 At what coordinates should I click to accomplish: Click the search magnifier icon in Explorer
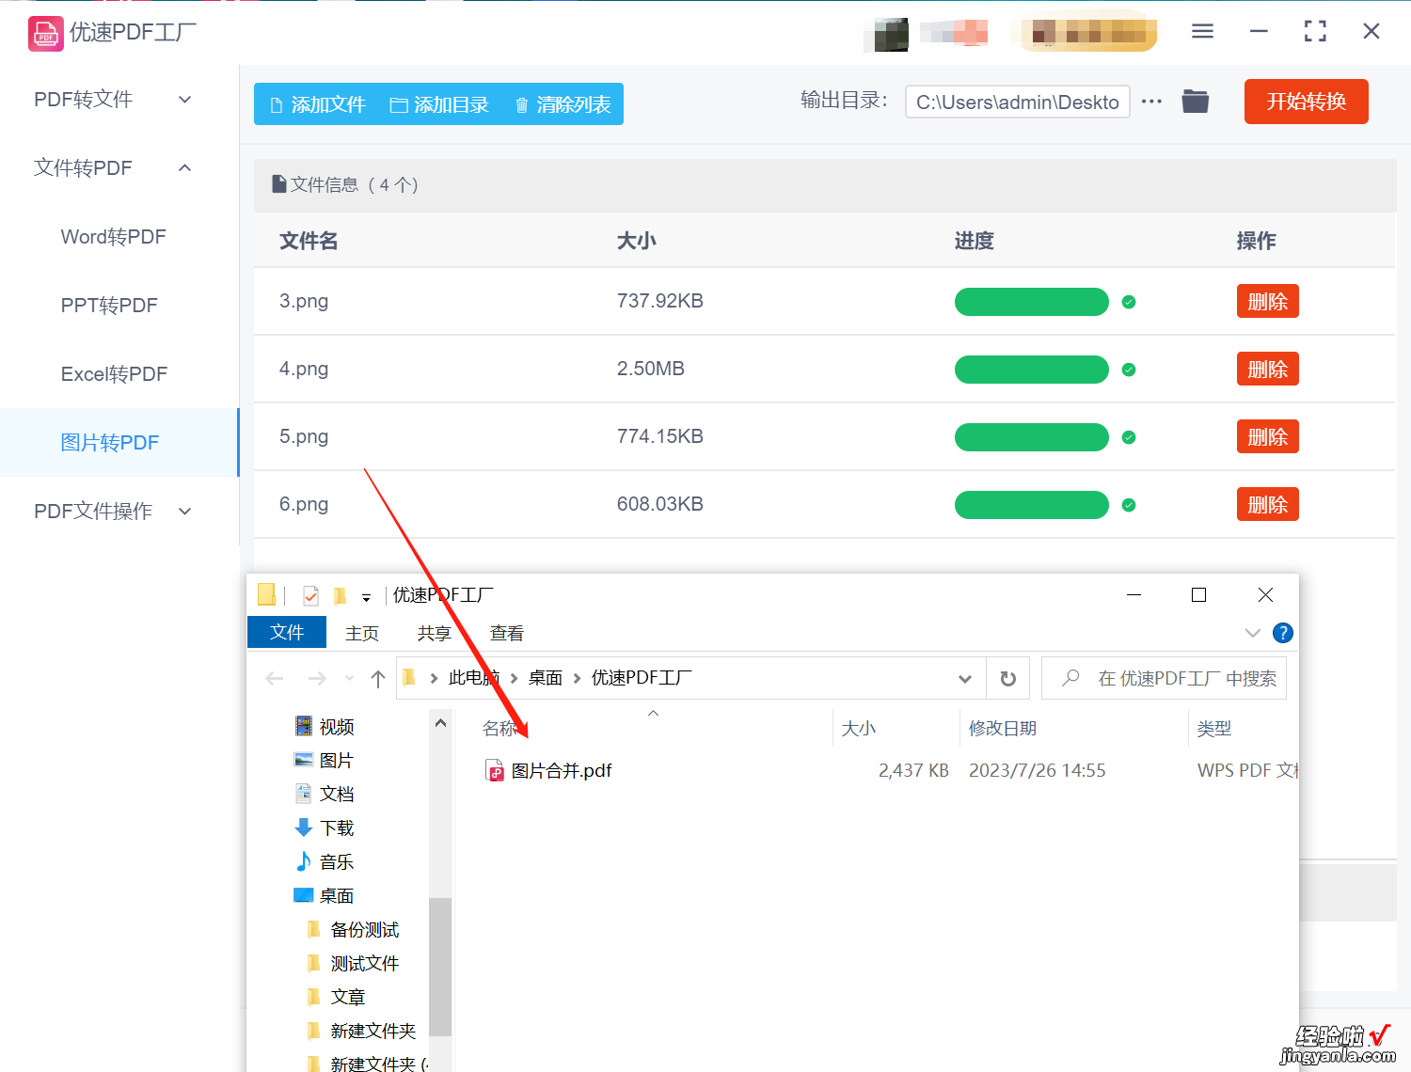[x=1070, y=678]
